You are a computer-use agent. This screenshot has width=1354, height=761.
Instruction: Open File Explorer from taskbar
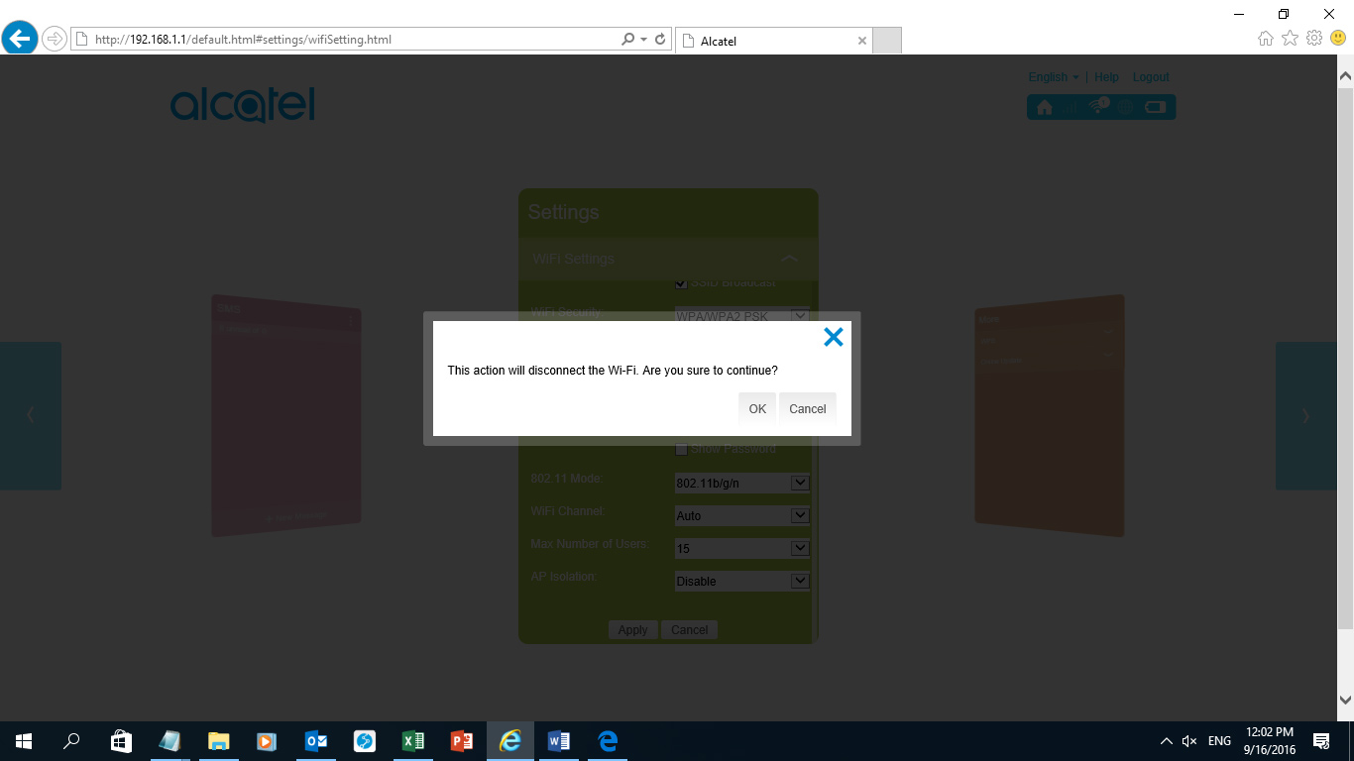(218, 741)
